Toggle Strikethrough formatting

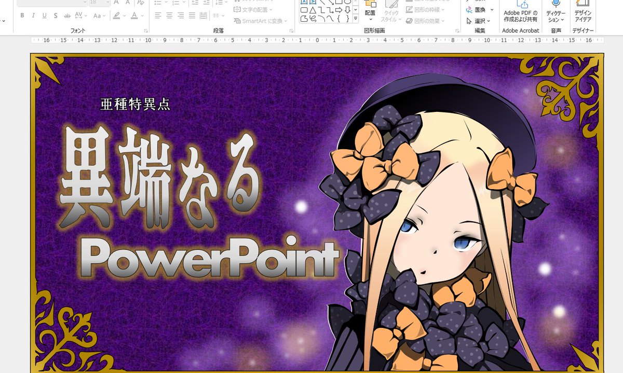(x=66, y=16)
